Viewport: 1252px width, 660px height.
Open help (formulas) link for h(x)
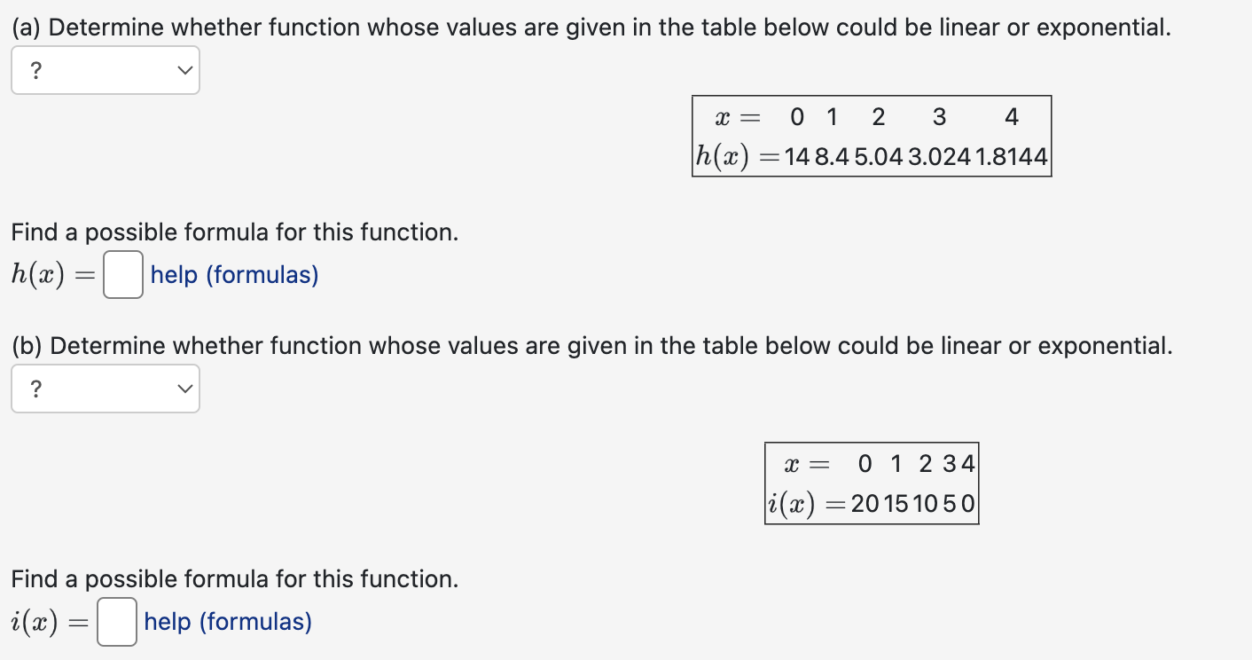[x=233, y=275]
